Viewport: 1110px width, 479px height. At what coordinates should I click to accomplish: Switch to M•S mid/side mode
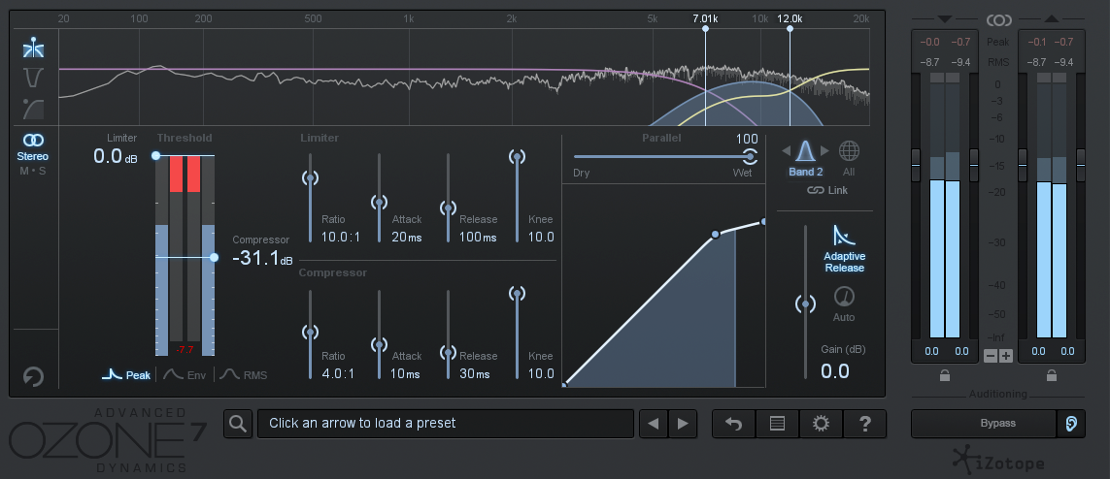point(33,171)
